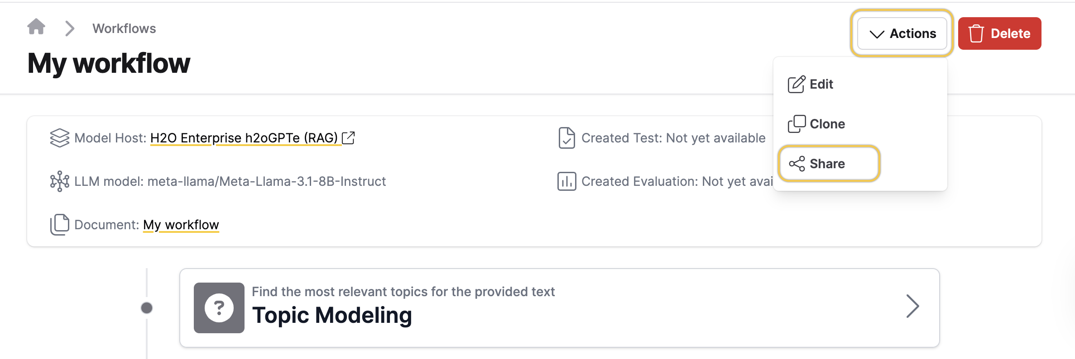The image size is (1075, 359).
Task: Choose Edit from the Actions menu
Action: coord(821,84)
